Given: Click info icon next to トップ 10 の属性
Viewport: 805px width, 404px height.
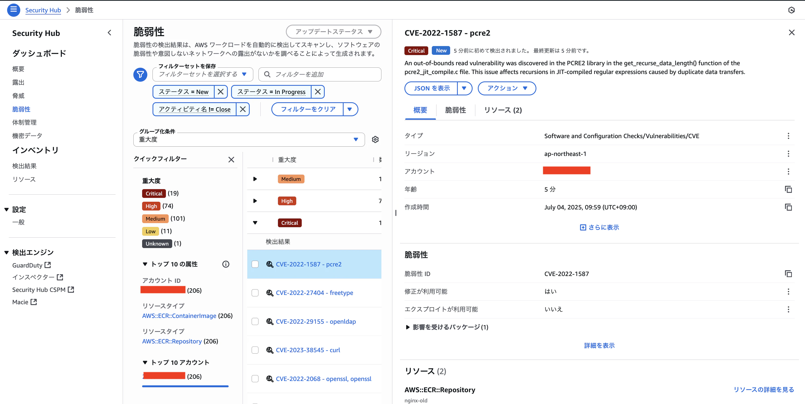Looking at the screenshot, I should click(226, 264).
